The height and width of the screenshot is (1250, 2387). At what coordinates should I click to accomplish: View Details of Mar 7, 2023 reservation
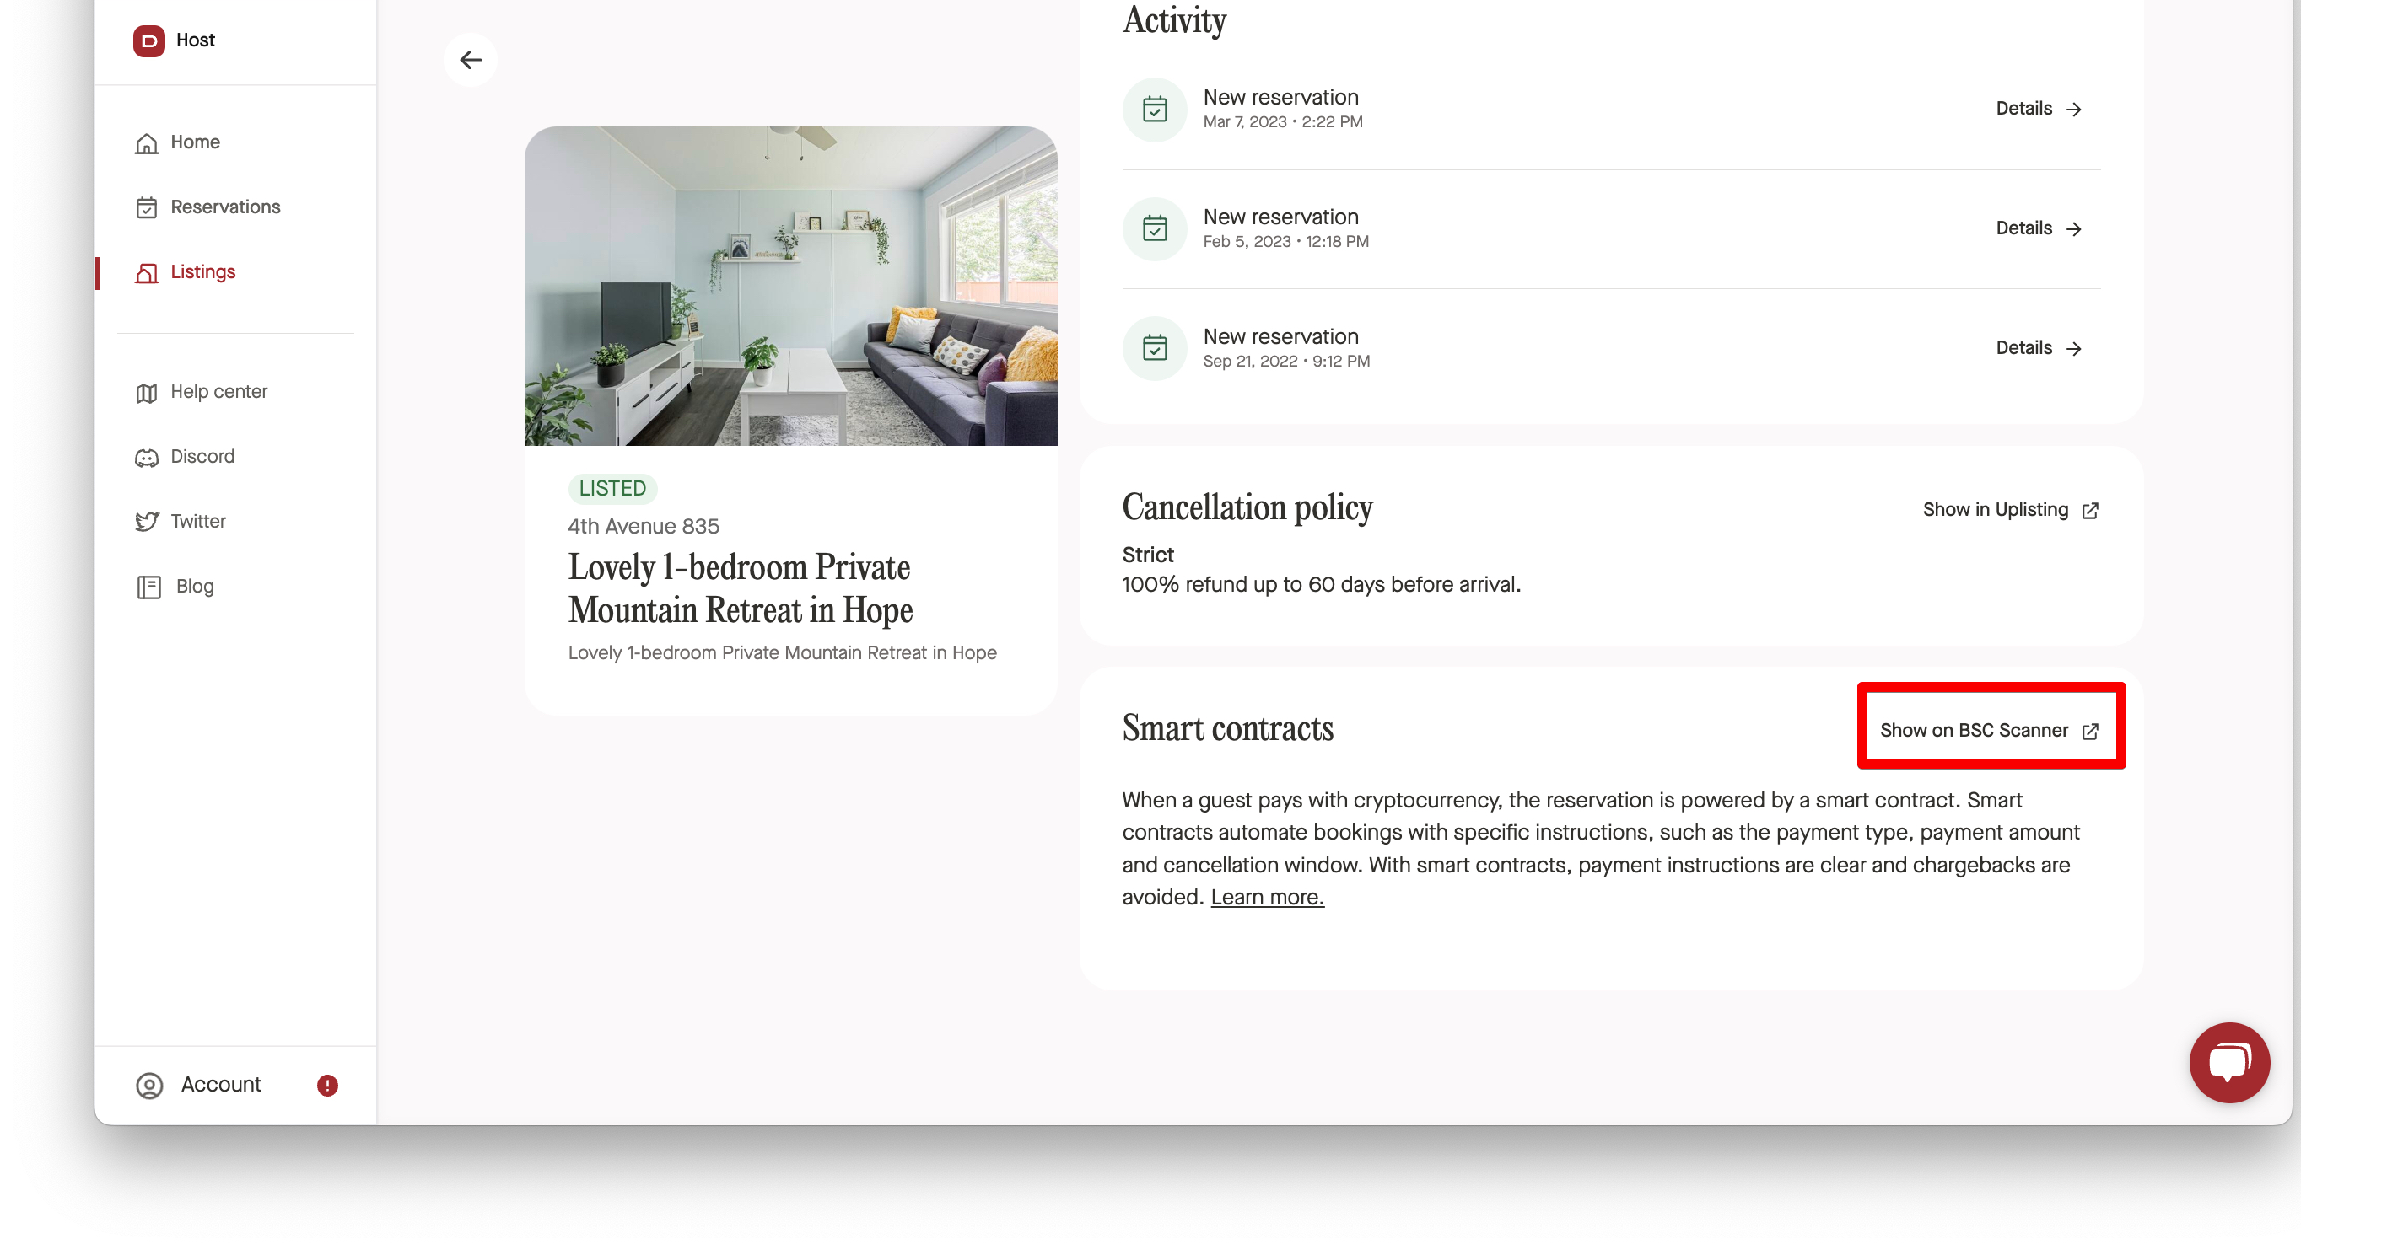pos(2039,110)
